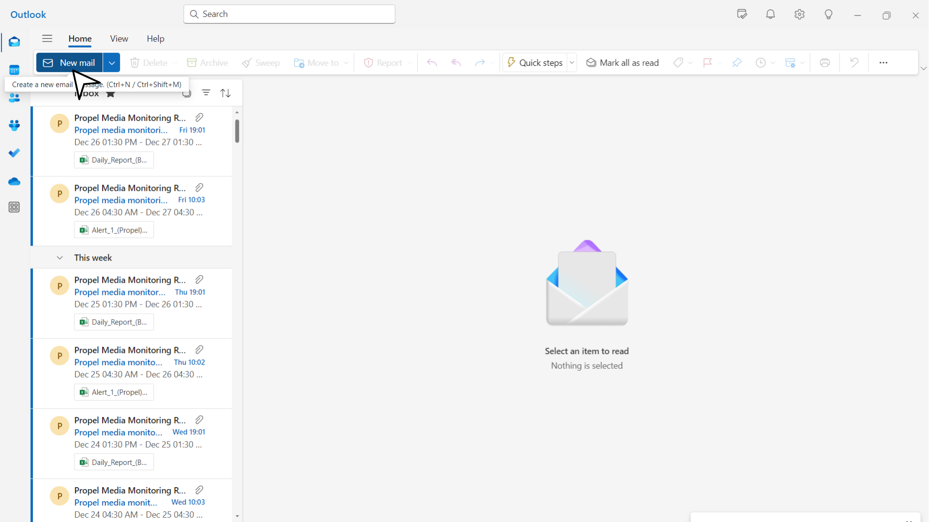Click the My Day notes icon

pyautogui.click(x=742, y=14)
